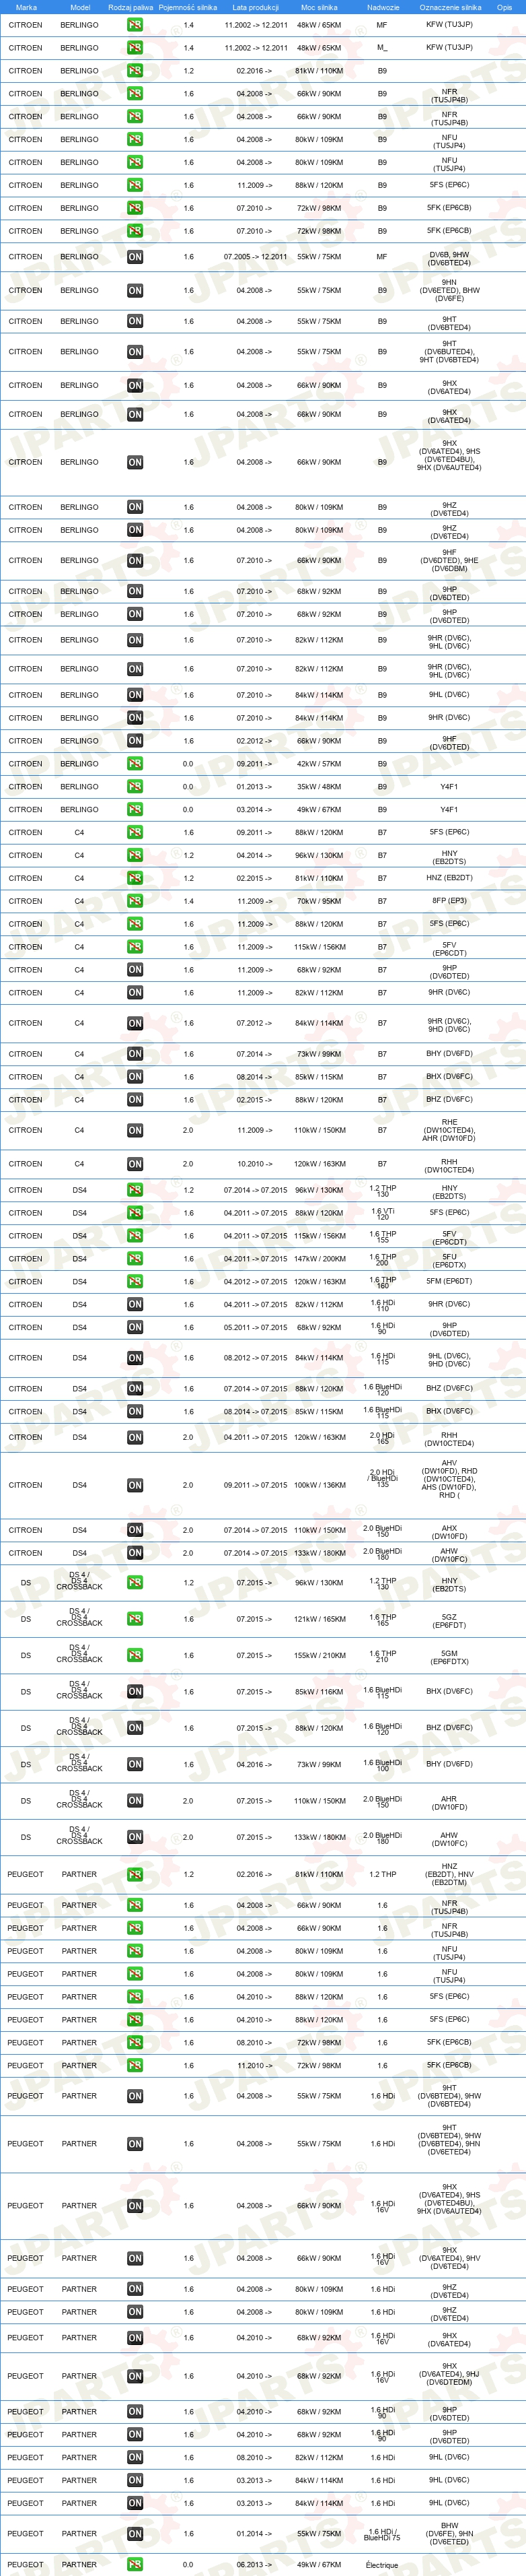
Task: Click the '10.2010 ->' production date for C4
Action: [254, 1164]
